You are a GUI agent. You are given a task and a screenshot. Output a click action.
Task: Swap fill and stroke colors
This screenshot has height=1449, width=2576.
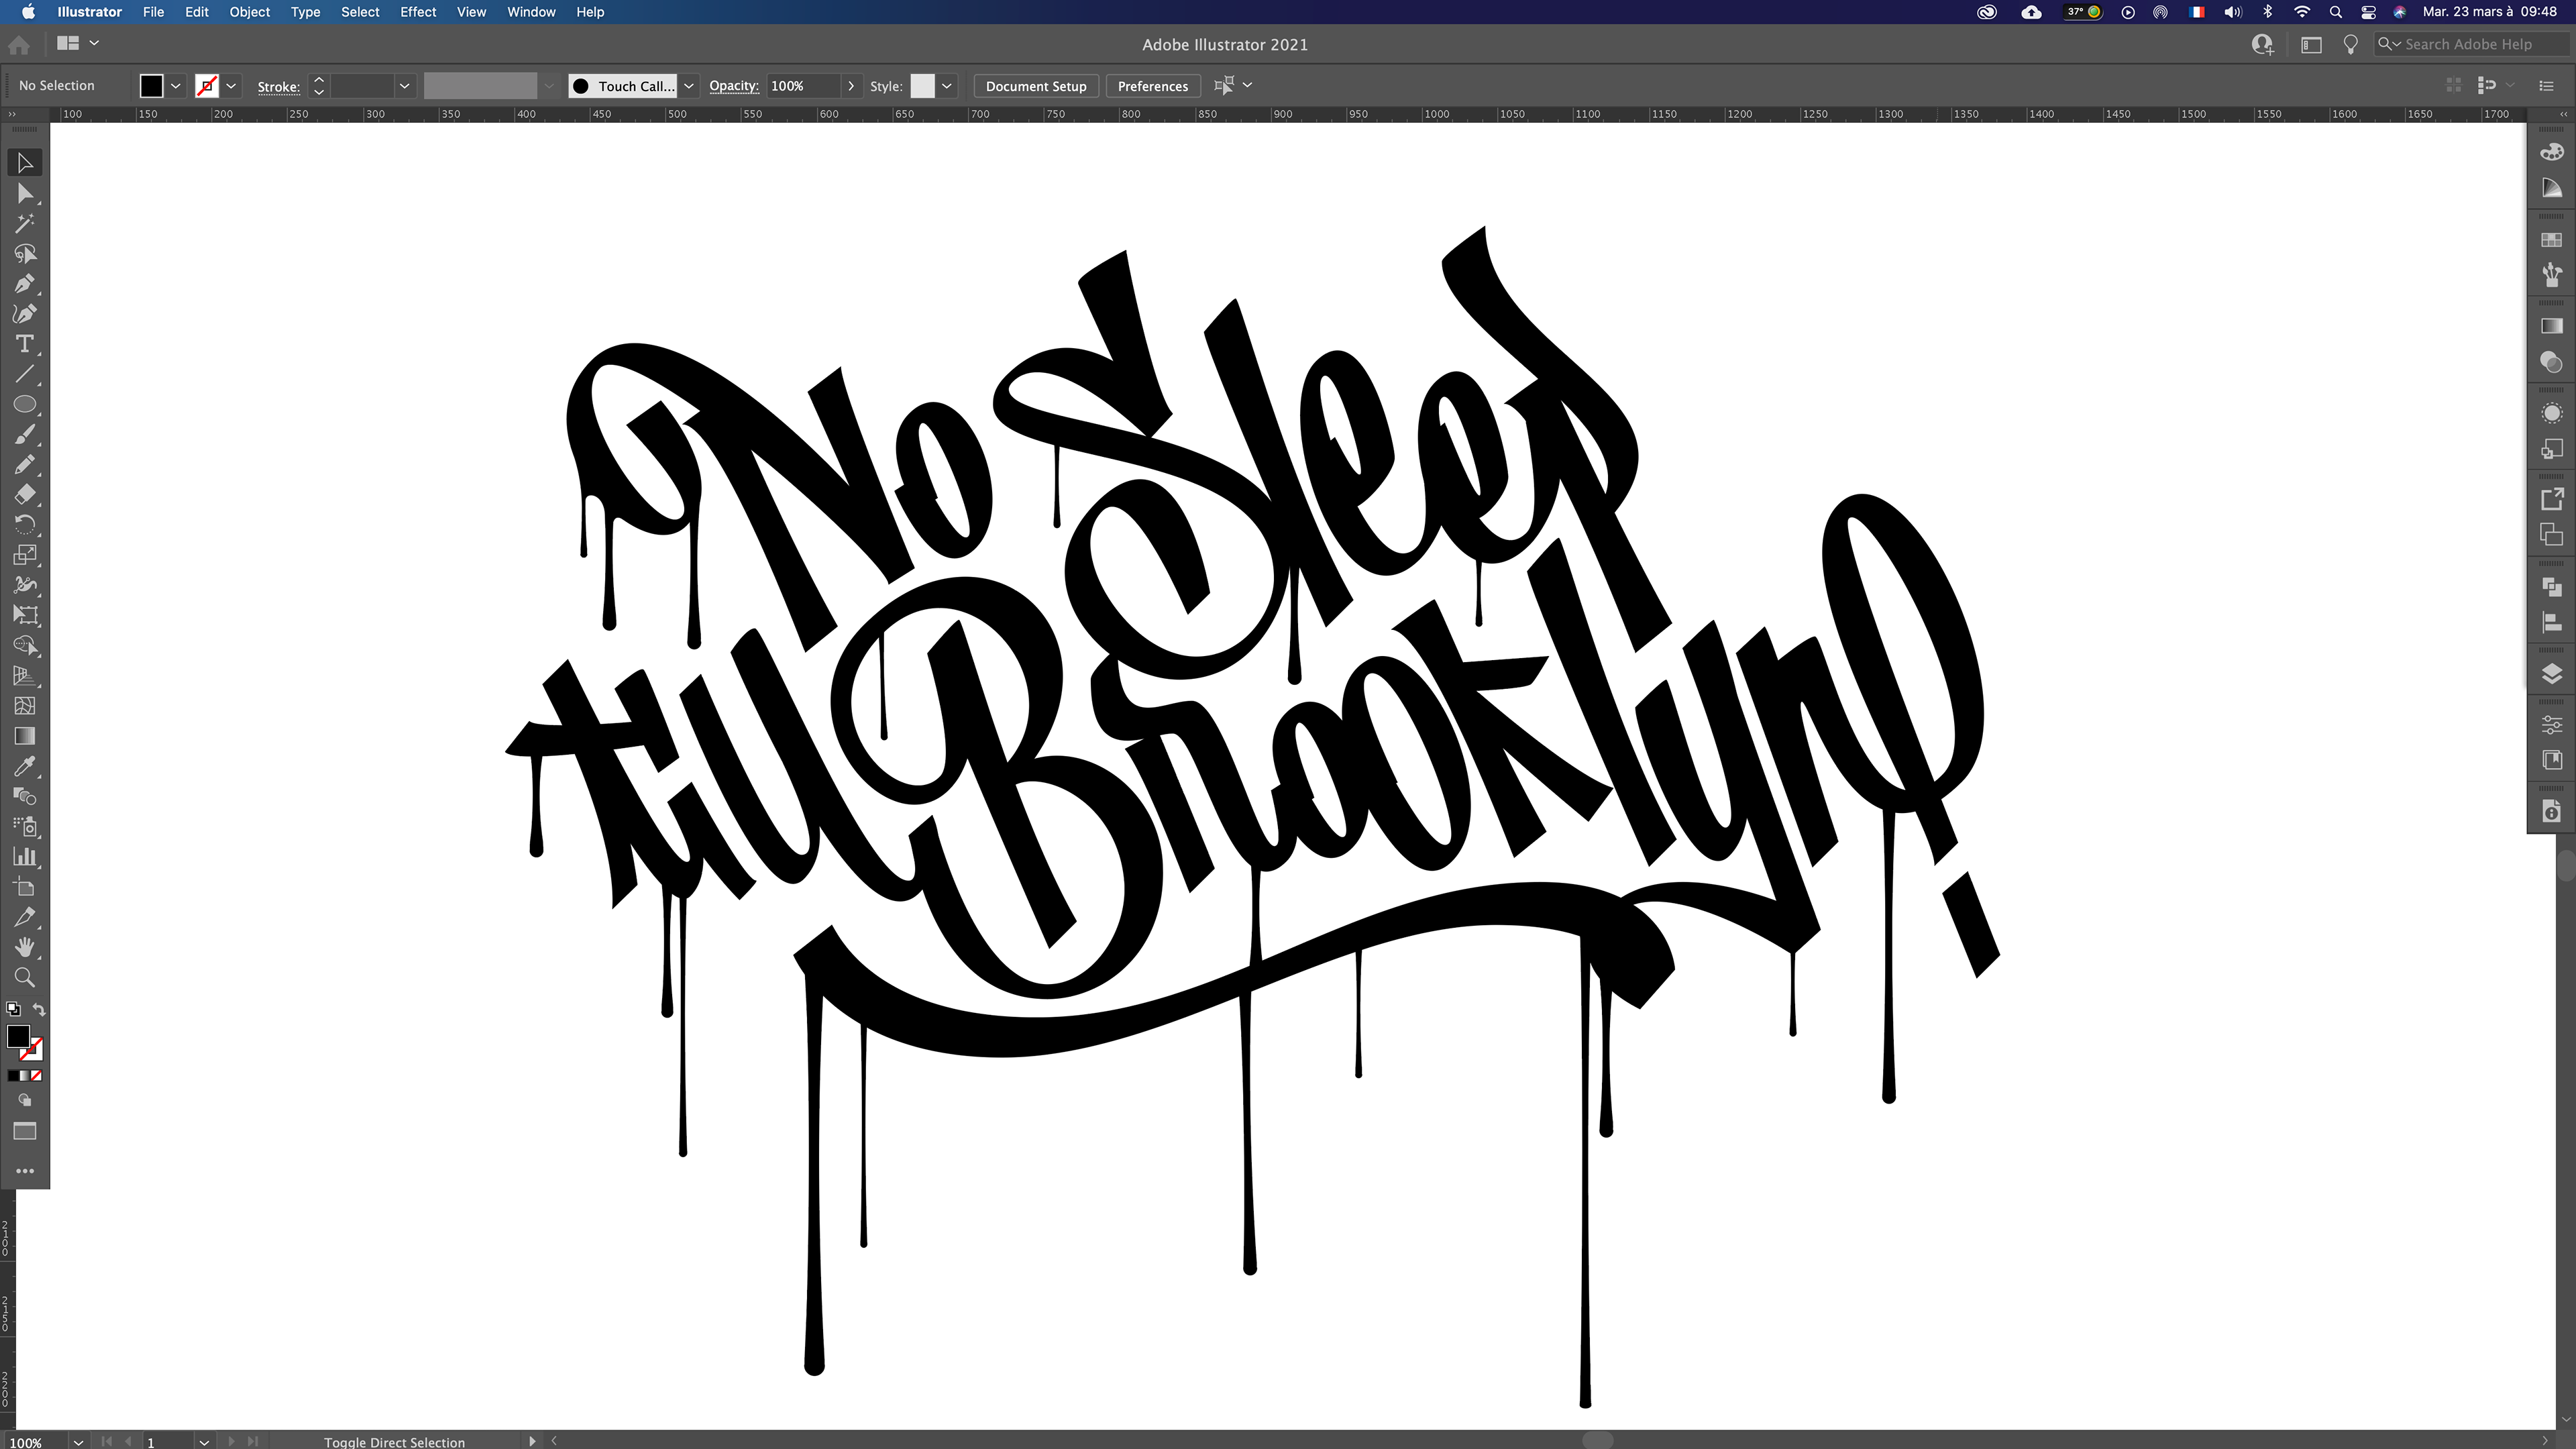[39, 1009]
